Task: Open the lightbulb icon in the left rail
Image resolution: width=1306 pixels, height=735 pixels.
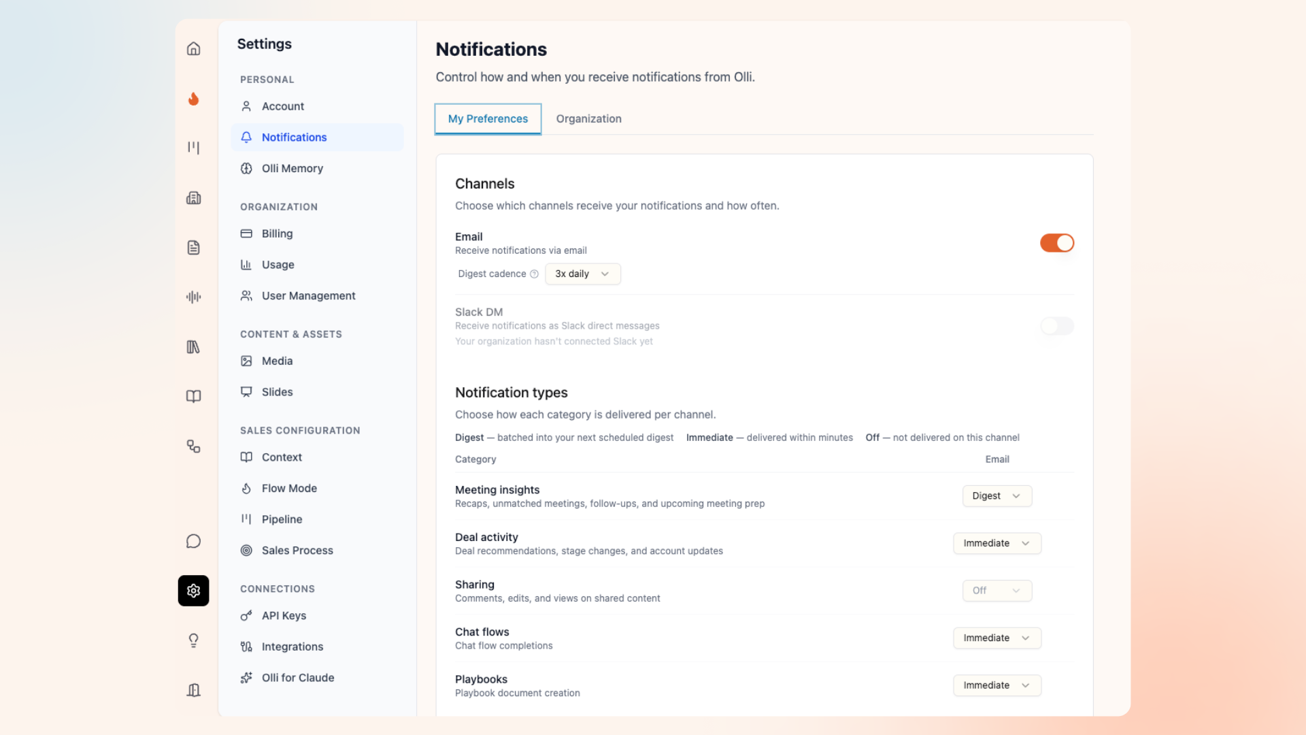Action: point(193,640)
